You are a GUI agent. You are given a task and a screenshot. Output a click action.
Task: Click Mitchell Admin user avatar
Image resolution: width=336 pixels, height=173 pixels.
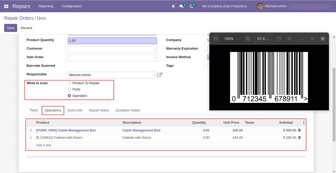(x=260, y=6)
